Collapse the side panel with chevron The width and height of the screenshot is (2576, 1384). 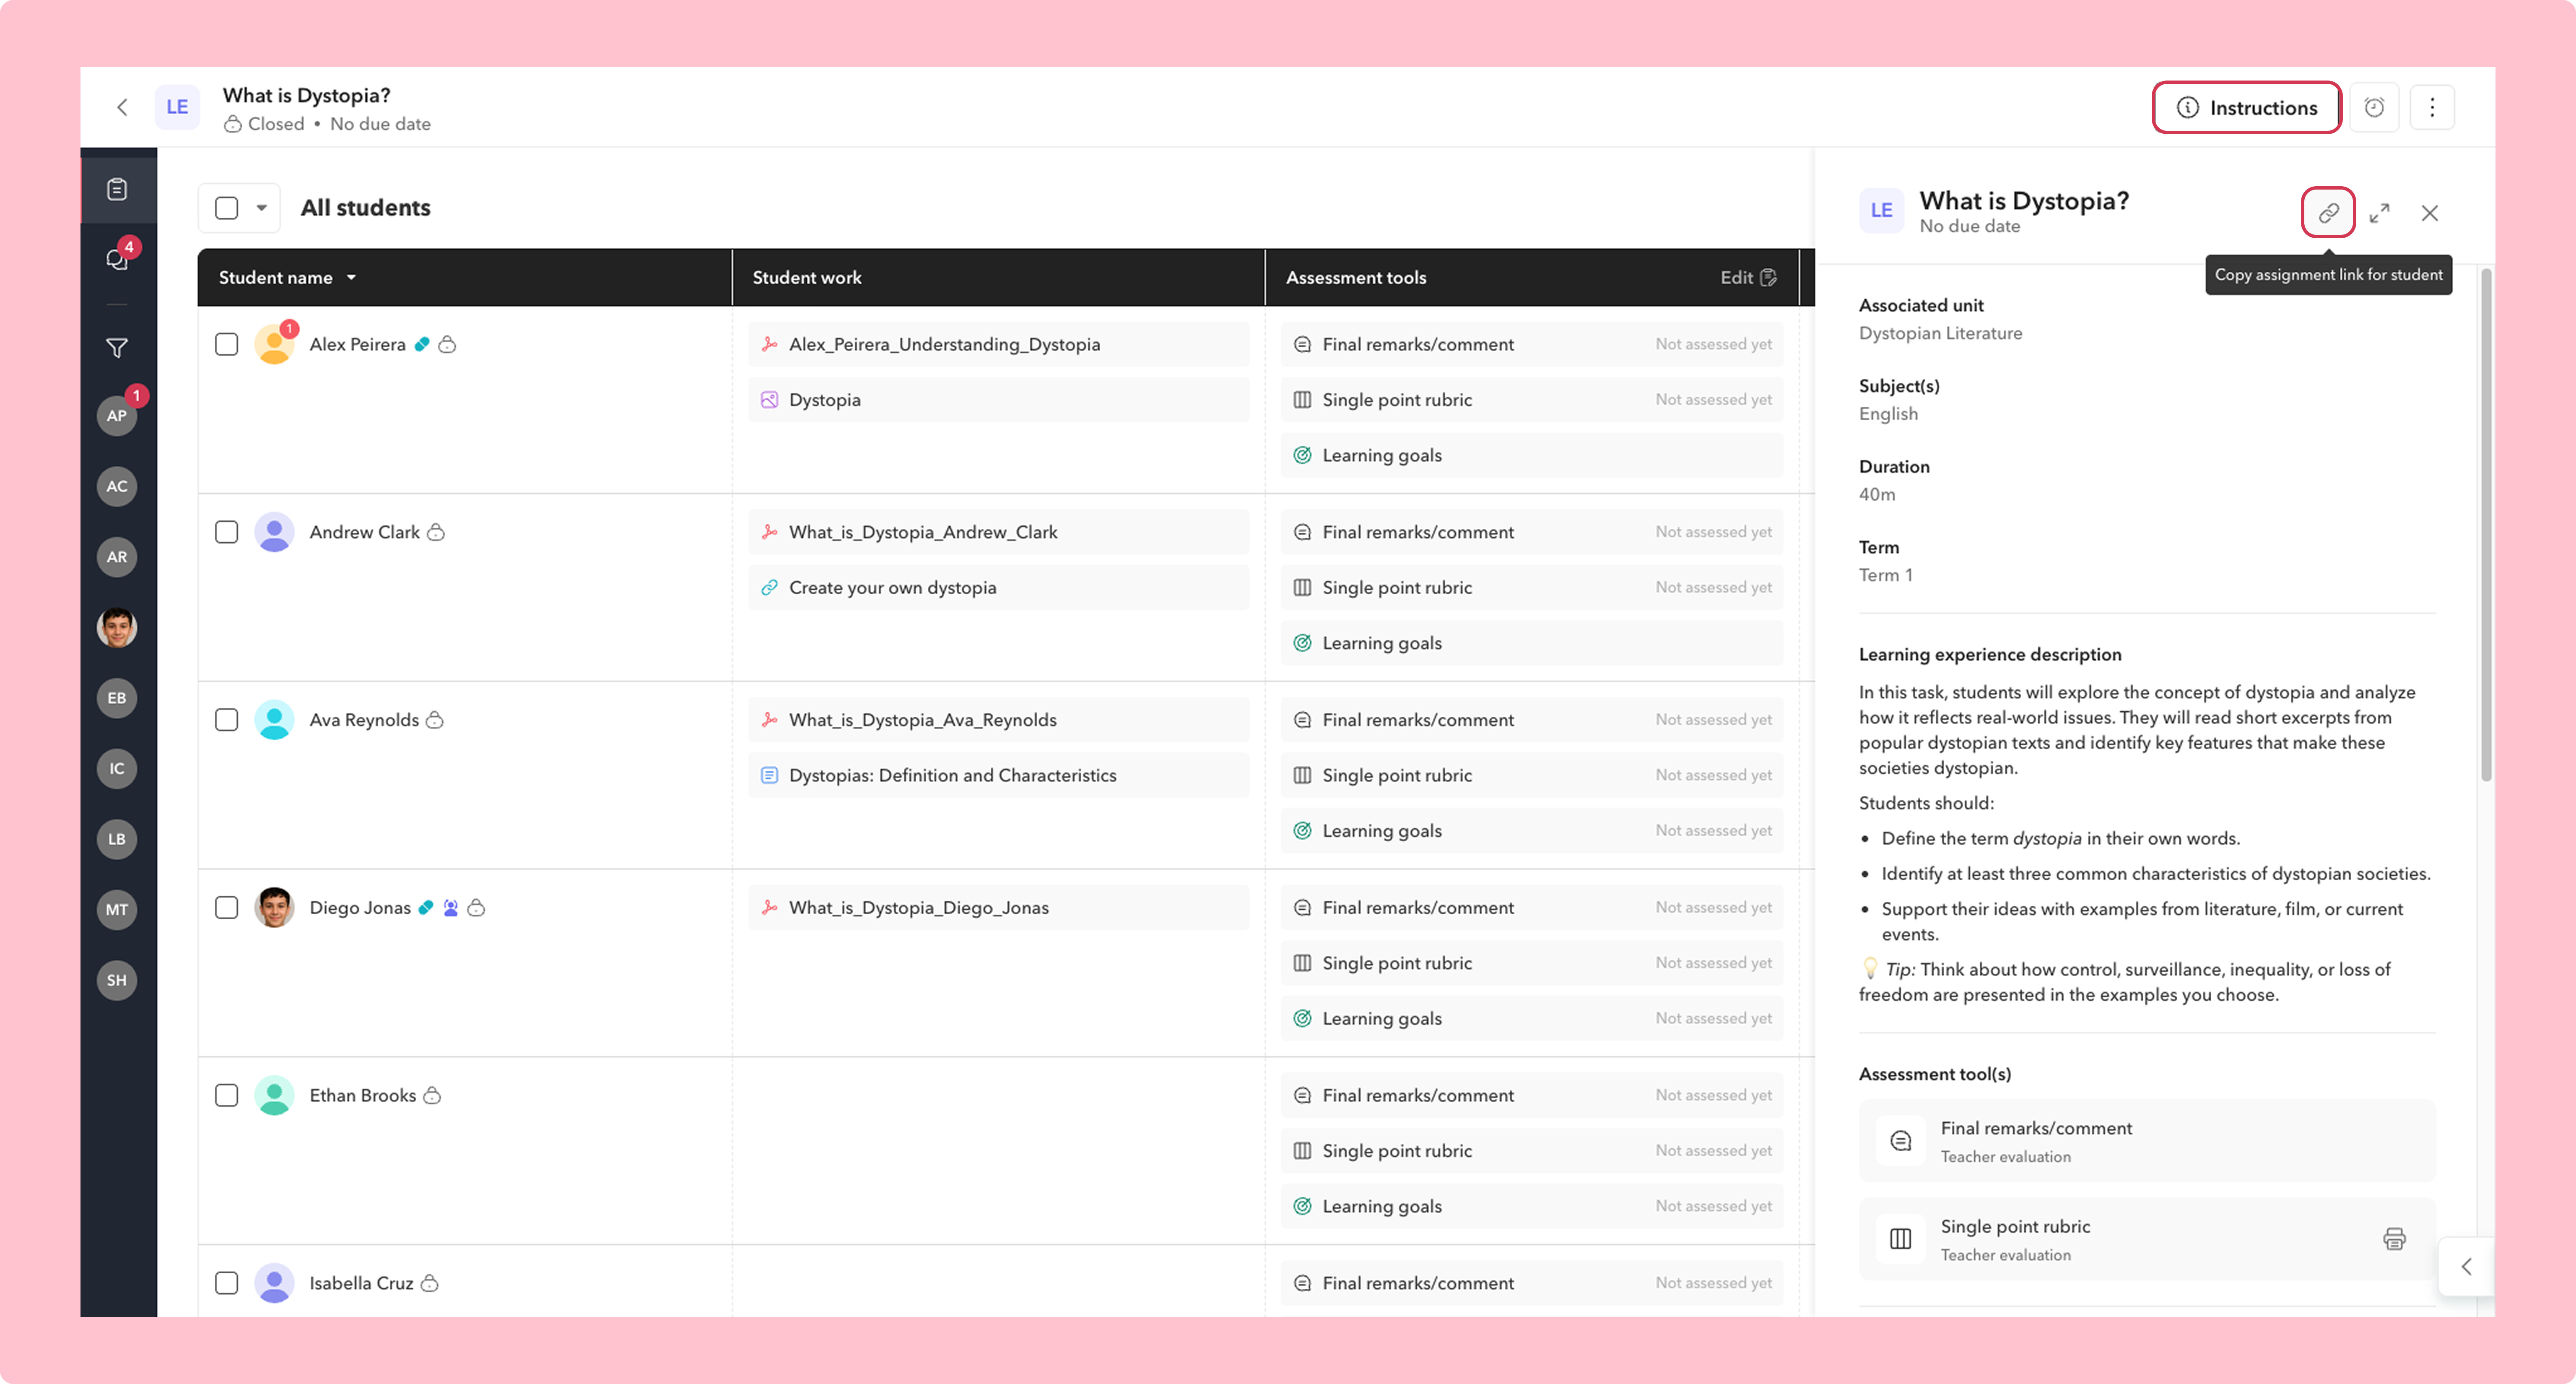(2466, 1267)
